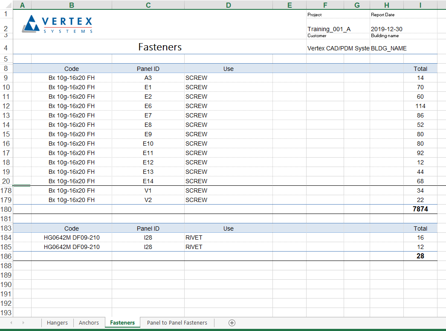
Task: Click the previous sheet scroll arrow
Action: click(11, 323)
